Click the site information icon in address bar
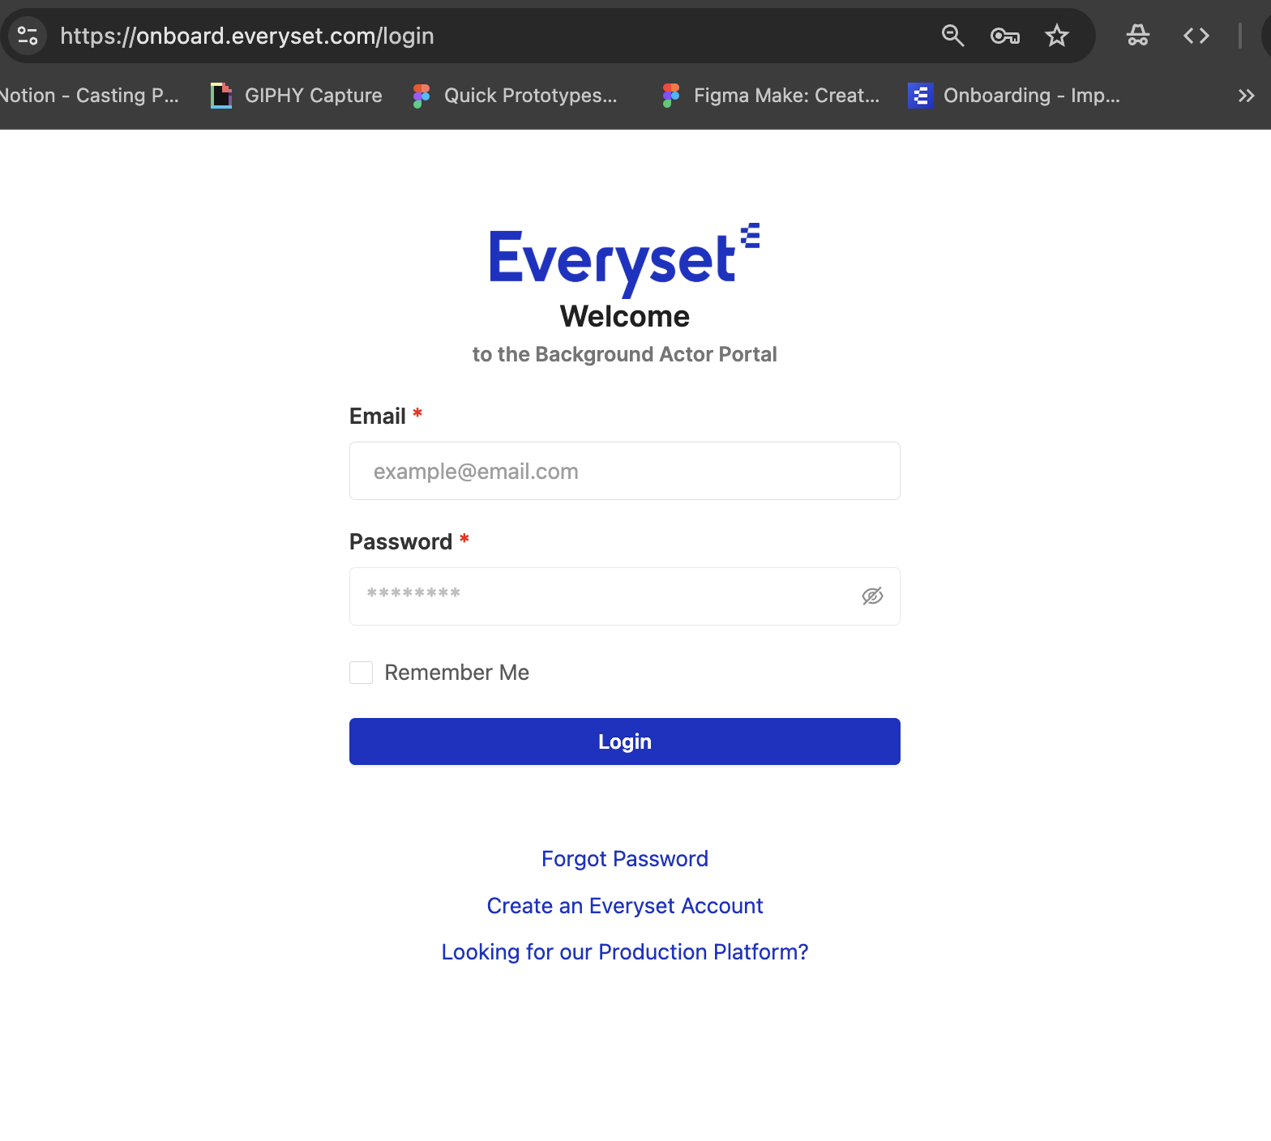The image size is (1271, 1141). coord(28,36)
